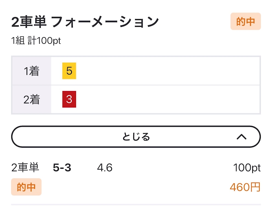Click the 的中 badge beside the payout
Image resolution: width=272 pixels, height=206 pixels.
click(26, 187)
